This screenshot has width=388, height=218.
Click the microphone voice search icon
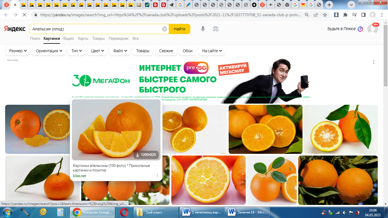pyautogui.click(x=203, y=29)
